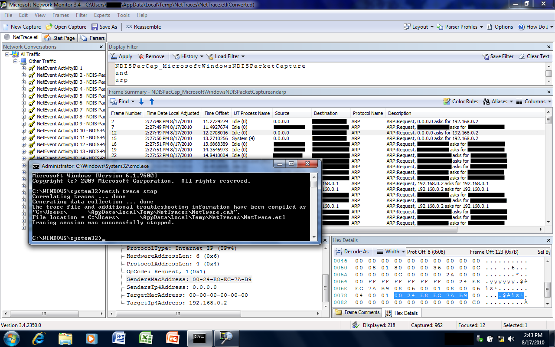Viewport: 555px width, 347px height.
Task: Switch to the Frame Comments tab
Action: click(357, 313)
